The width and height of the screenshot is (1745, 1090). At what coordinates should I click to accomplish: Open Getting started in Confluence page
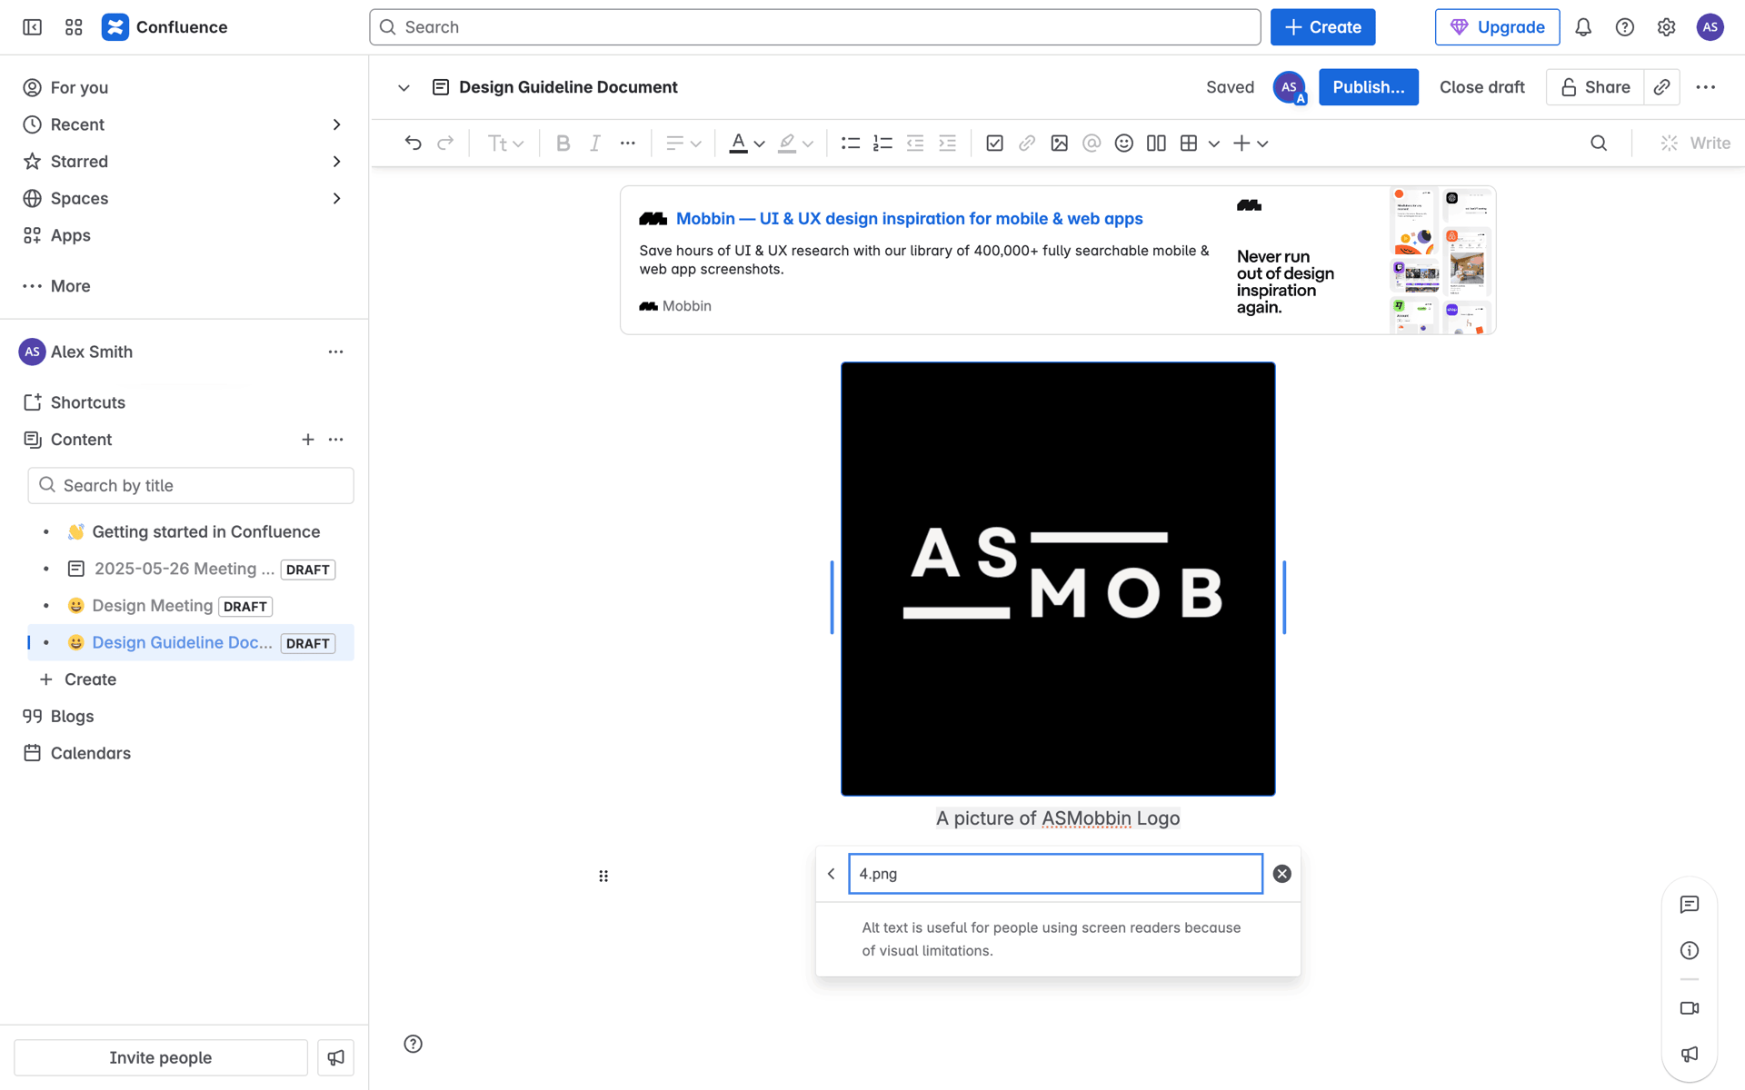coord(205,531)
